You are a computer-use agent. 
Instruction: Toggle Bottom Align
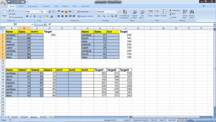(x=66, y=12)
